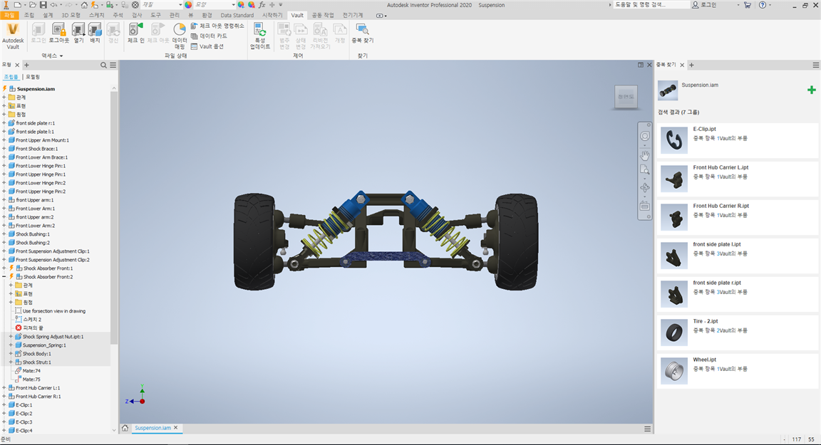The image size is (821, 445).
Task: Click the appearance color wheel swatch
Action: point(188,5)
